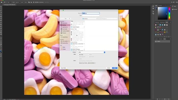Open the History panel icon
Screen dimensions: 178x100
pyautogui.click(x=153, y=6)
